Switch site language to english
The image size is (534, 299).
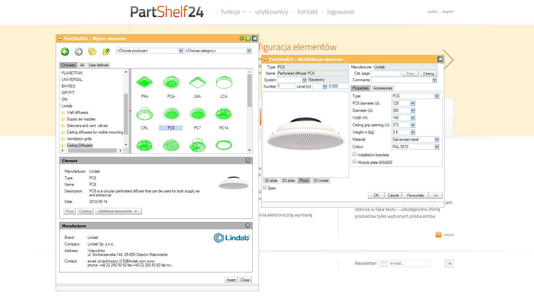[x=448, y=12]
